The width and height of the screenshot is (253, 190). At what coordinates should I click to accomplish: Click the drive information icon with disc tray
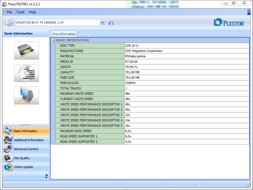tap(26, 51)
